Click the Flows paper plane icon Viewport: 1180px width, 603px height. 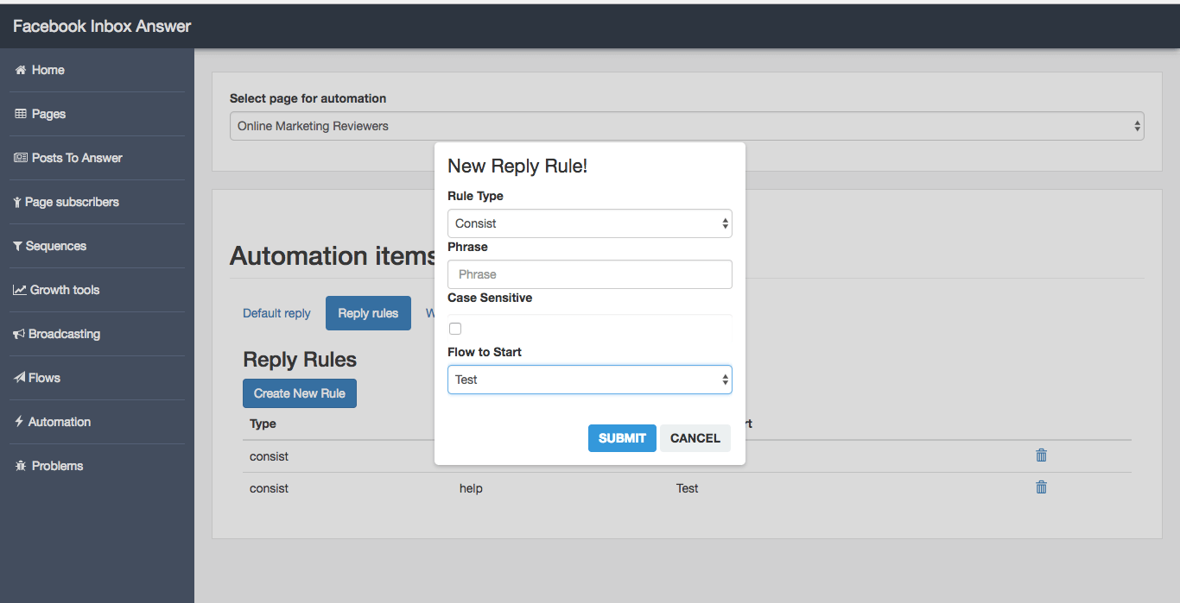(20, 378)
